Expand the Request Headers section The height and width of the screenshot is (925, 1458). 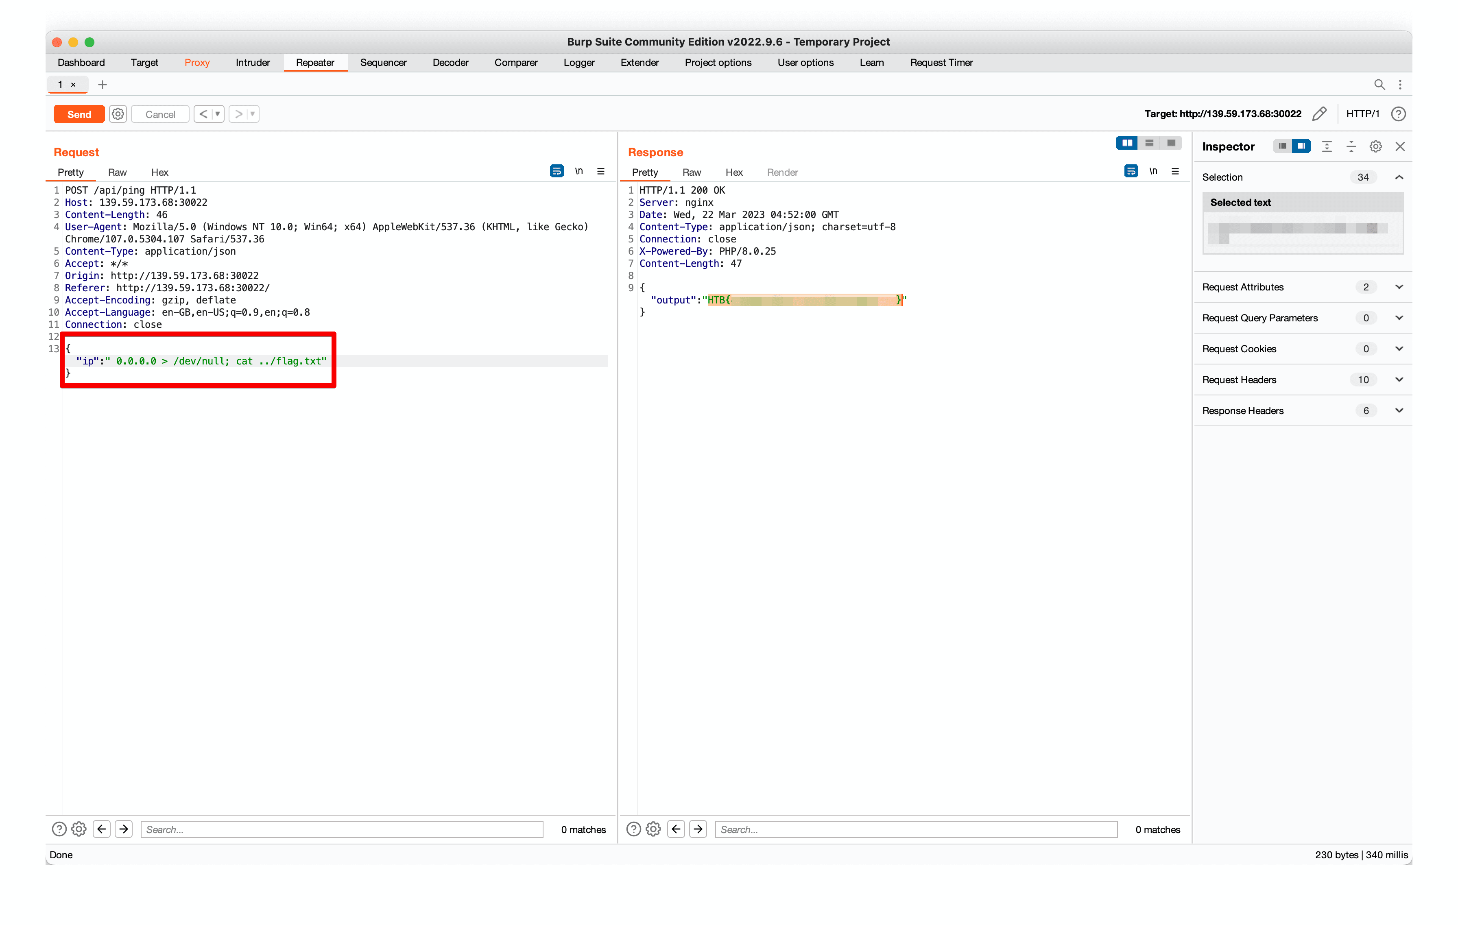click(x=1399, y=380)
